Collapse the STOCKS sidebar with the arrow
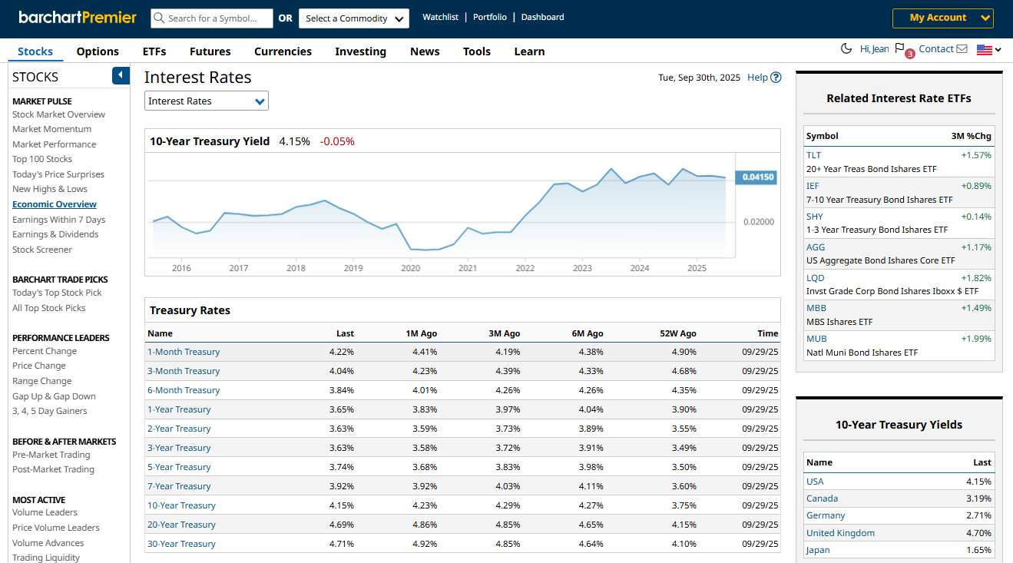This screenshot has width=1013, height=563. pyautogui.click(x=120, y=76)
